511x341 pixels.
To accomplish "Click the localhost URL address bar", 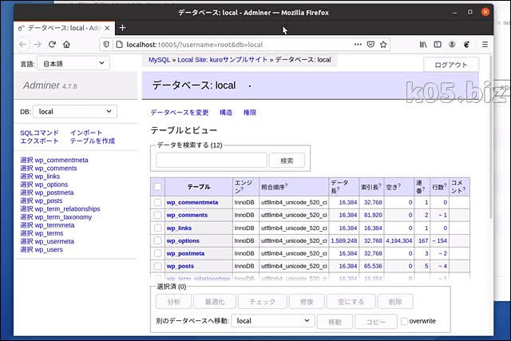I will (x=238, y=45).
